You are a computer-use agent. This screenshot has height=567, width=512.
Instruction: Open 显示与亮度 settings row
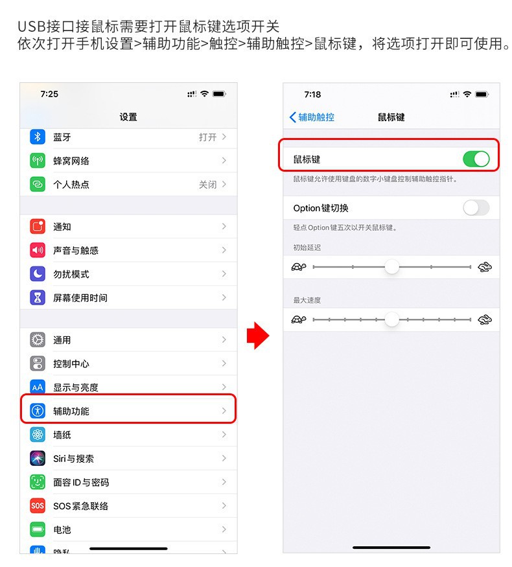point(128,388)
